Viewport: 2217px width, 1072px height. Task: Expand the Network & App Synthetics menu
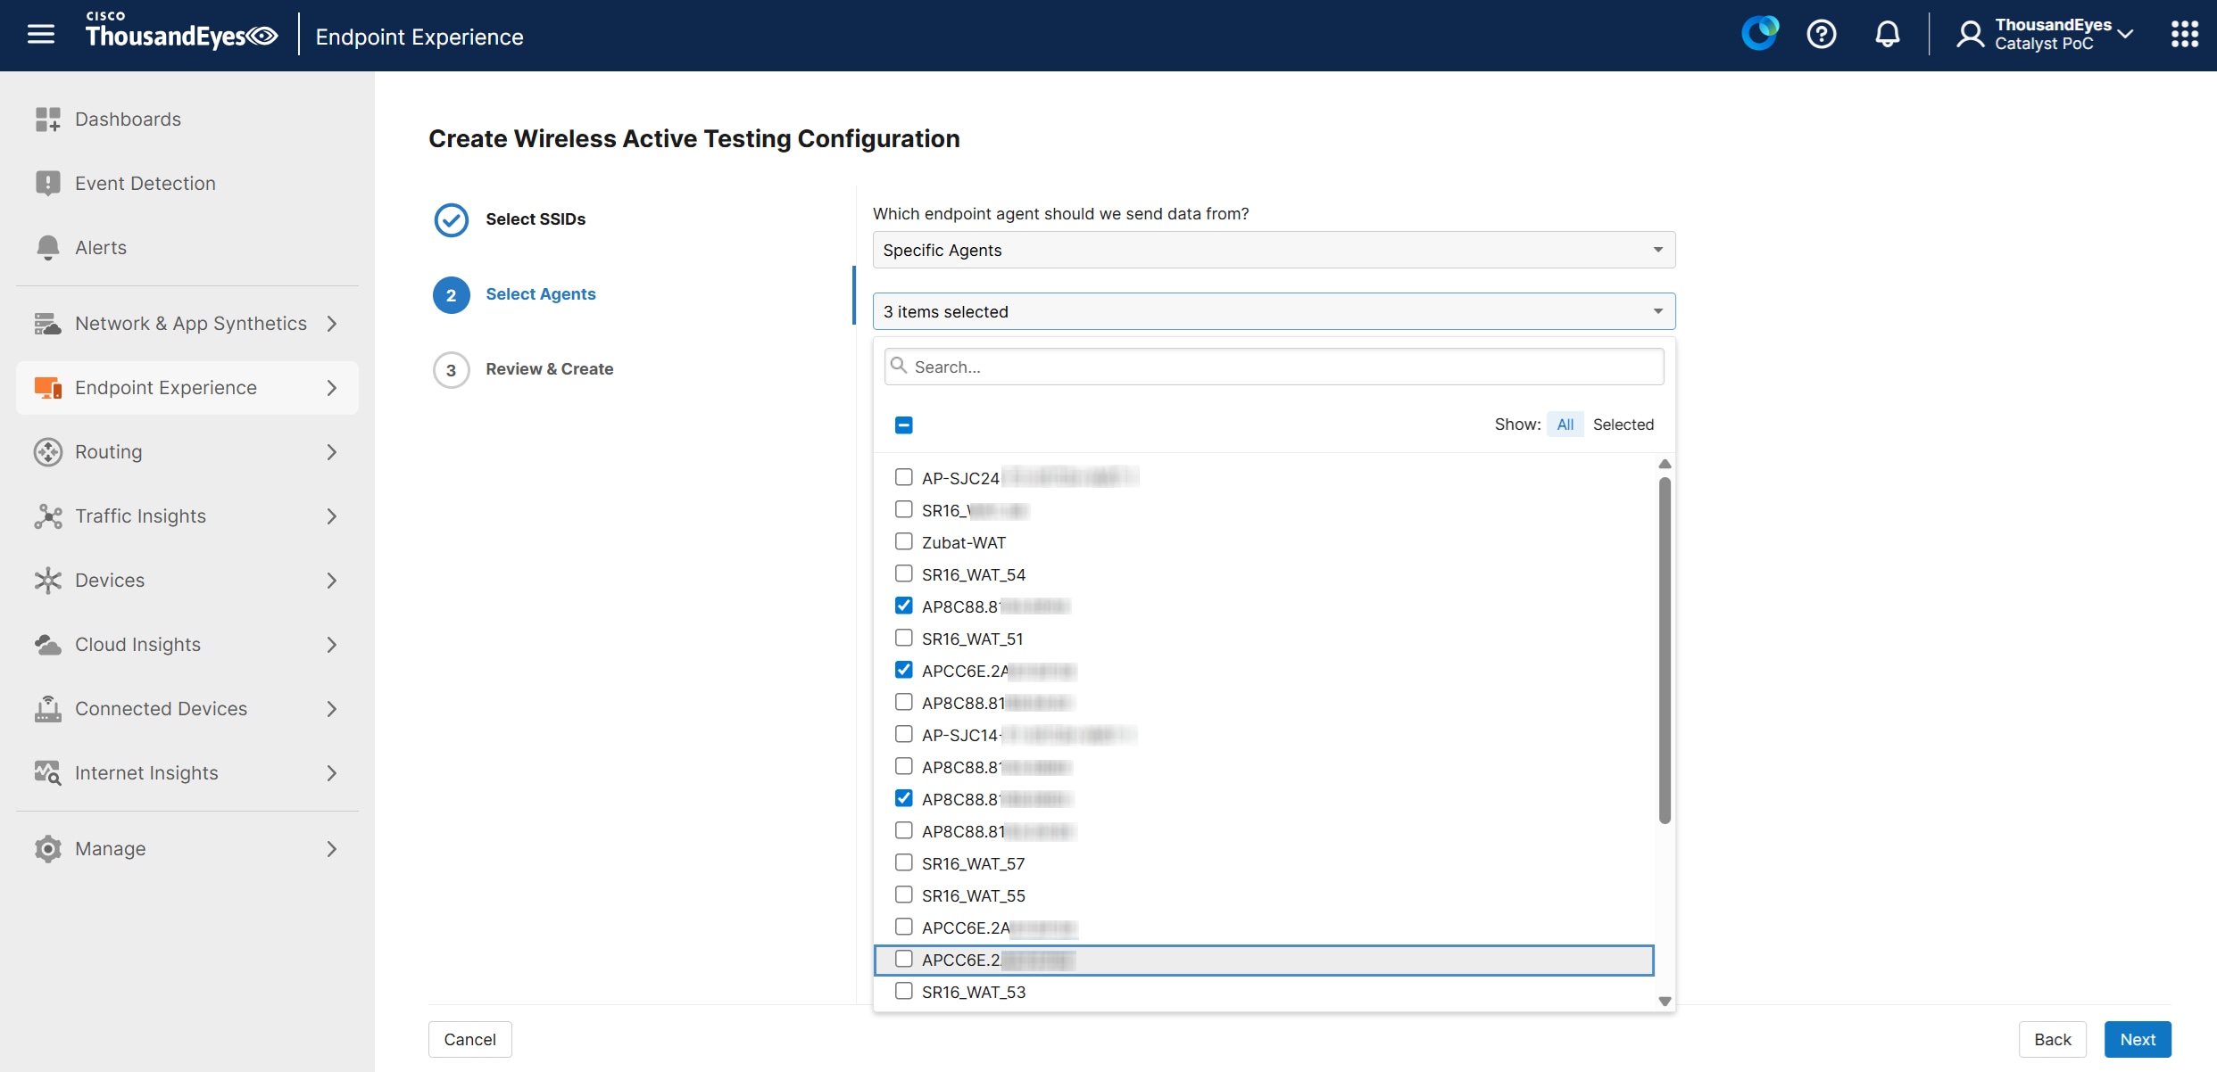191,323
